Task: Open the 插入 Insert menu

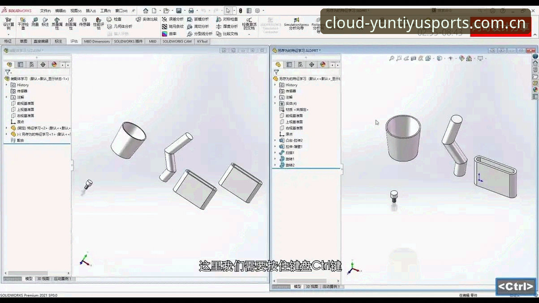Action: coord(91,11)
